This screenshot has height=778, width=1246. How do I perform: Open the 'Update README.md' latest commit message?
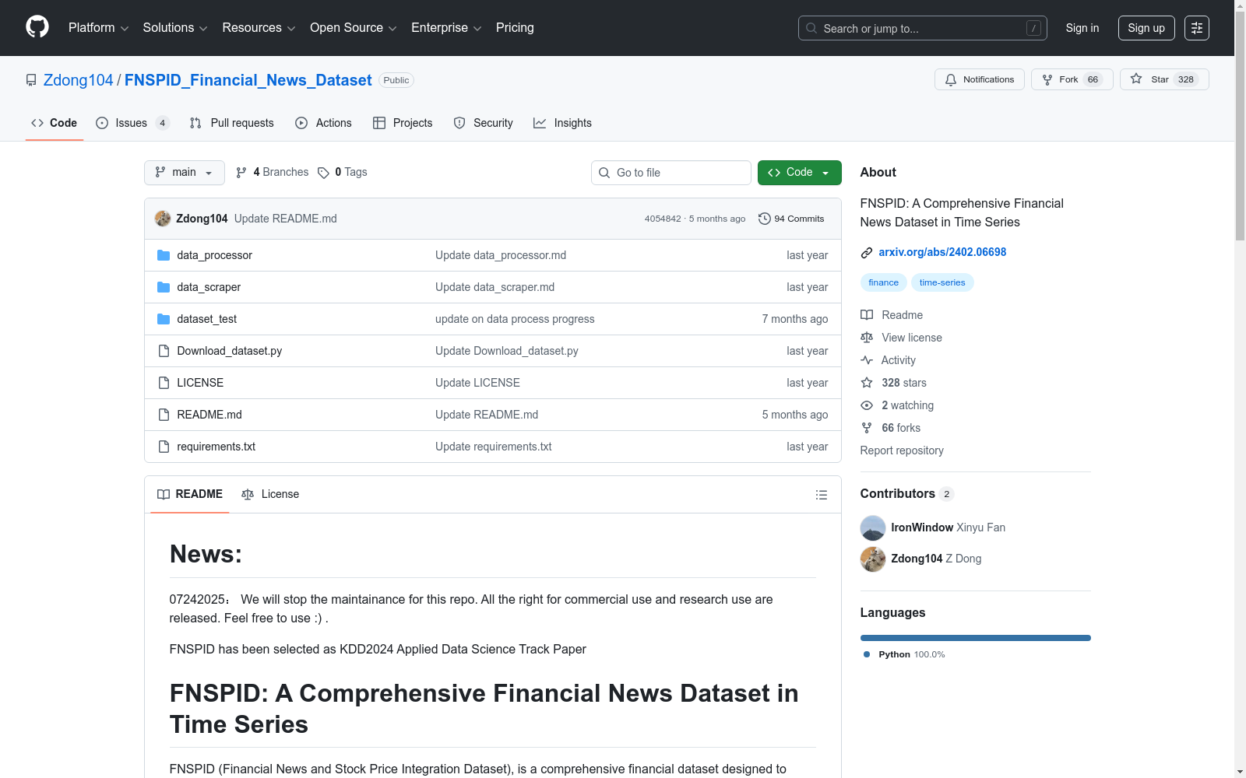pyautogui.click(x=286, y=219)
